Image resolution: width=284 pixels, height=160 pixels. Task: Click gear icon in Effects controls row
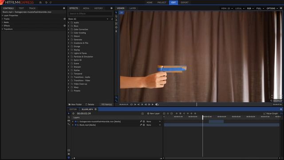point(64,26)
